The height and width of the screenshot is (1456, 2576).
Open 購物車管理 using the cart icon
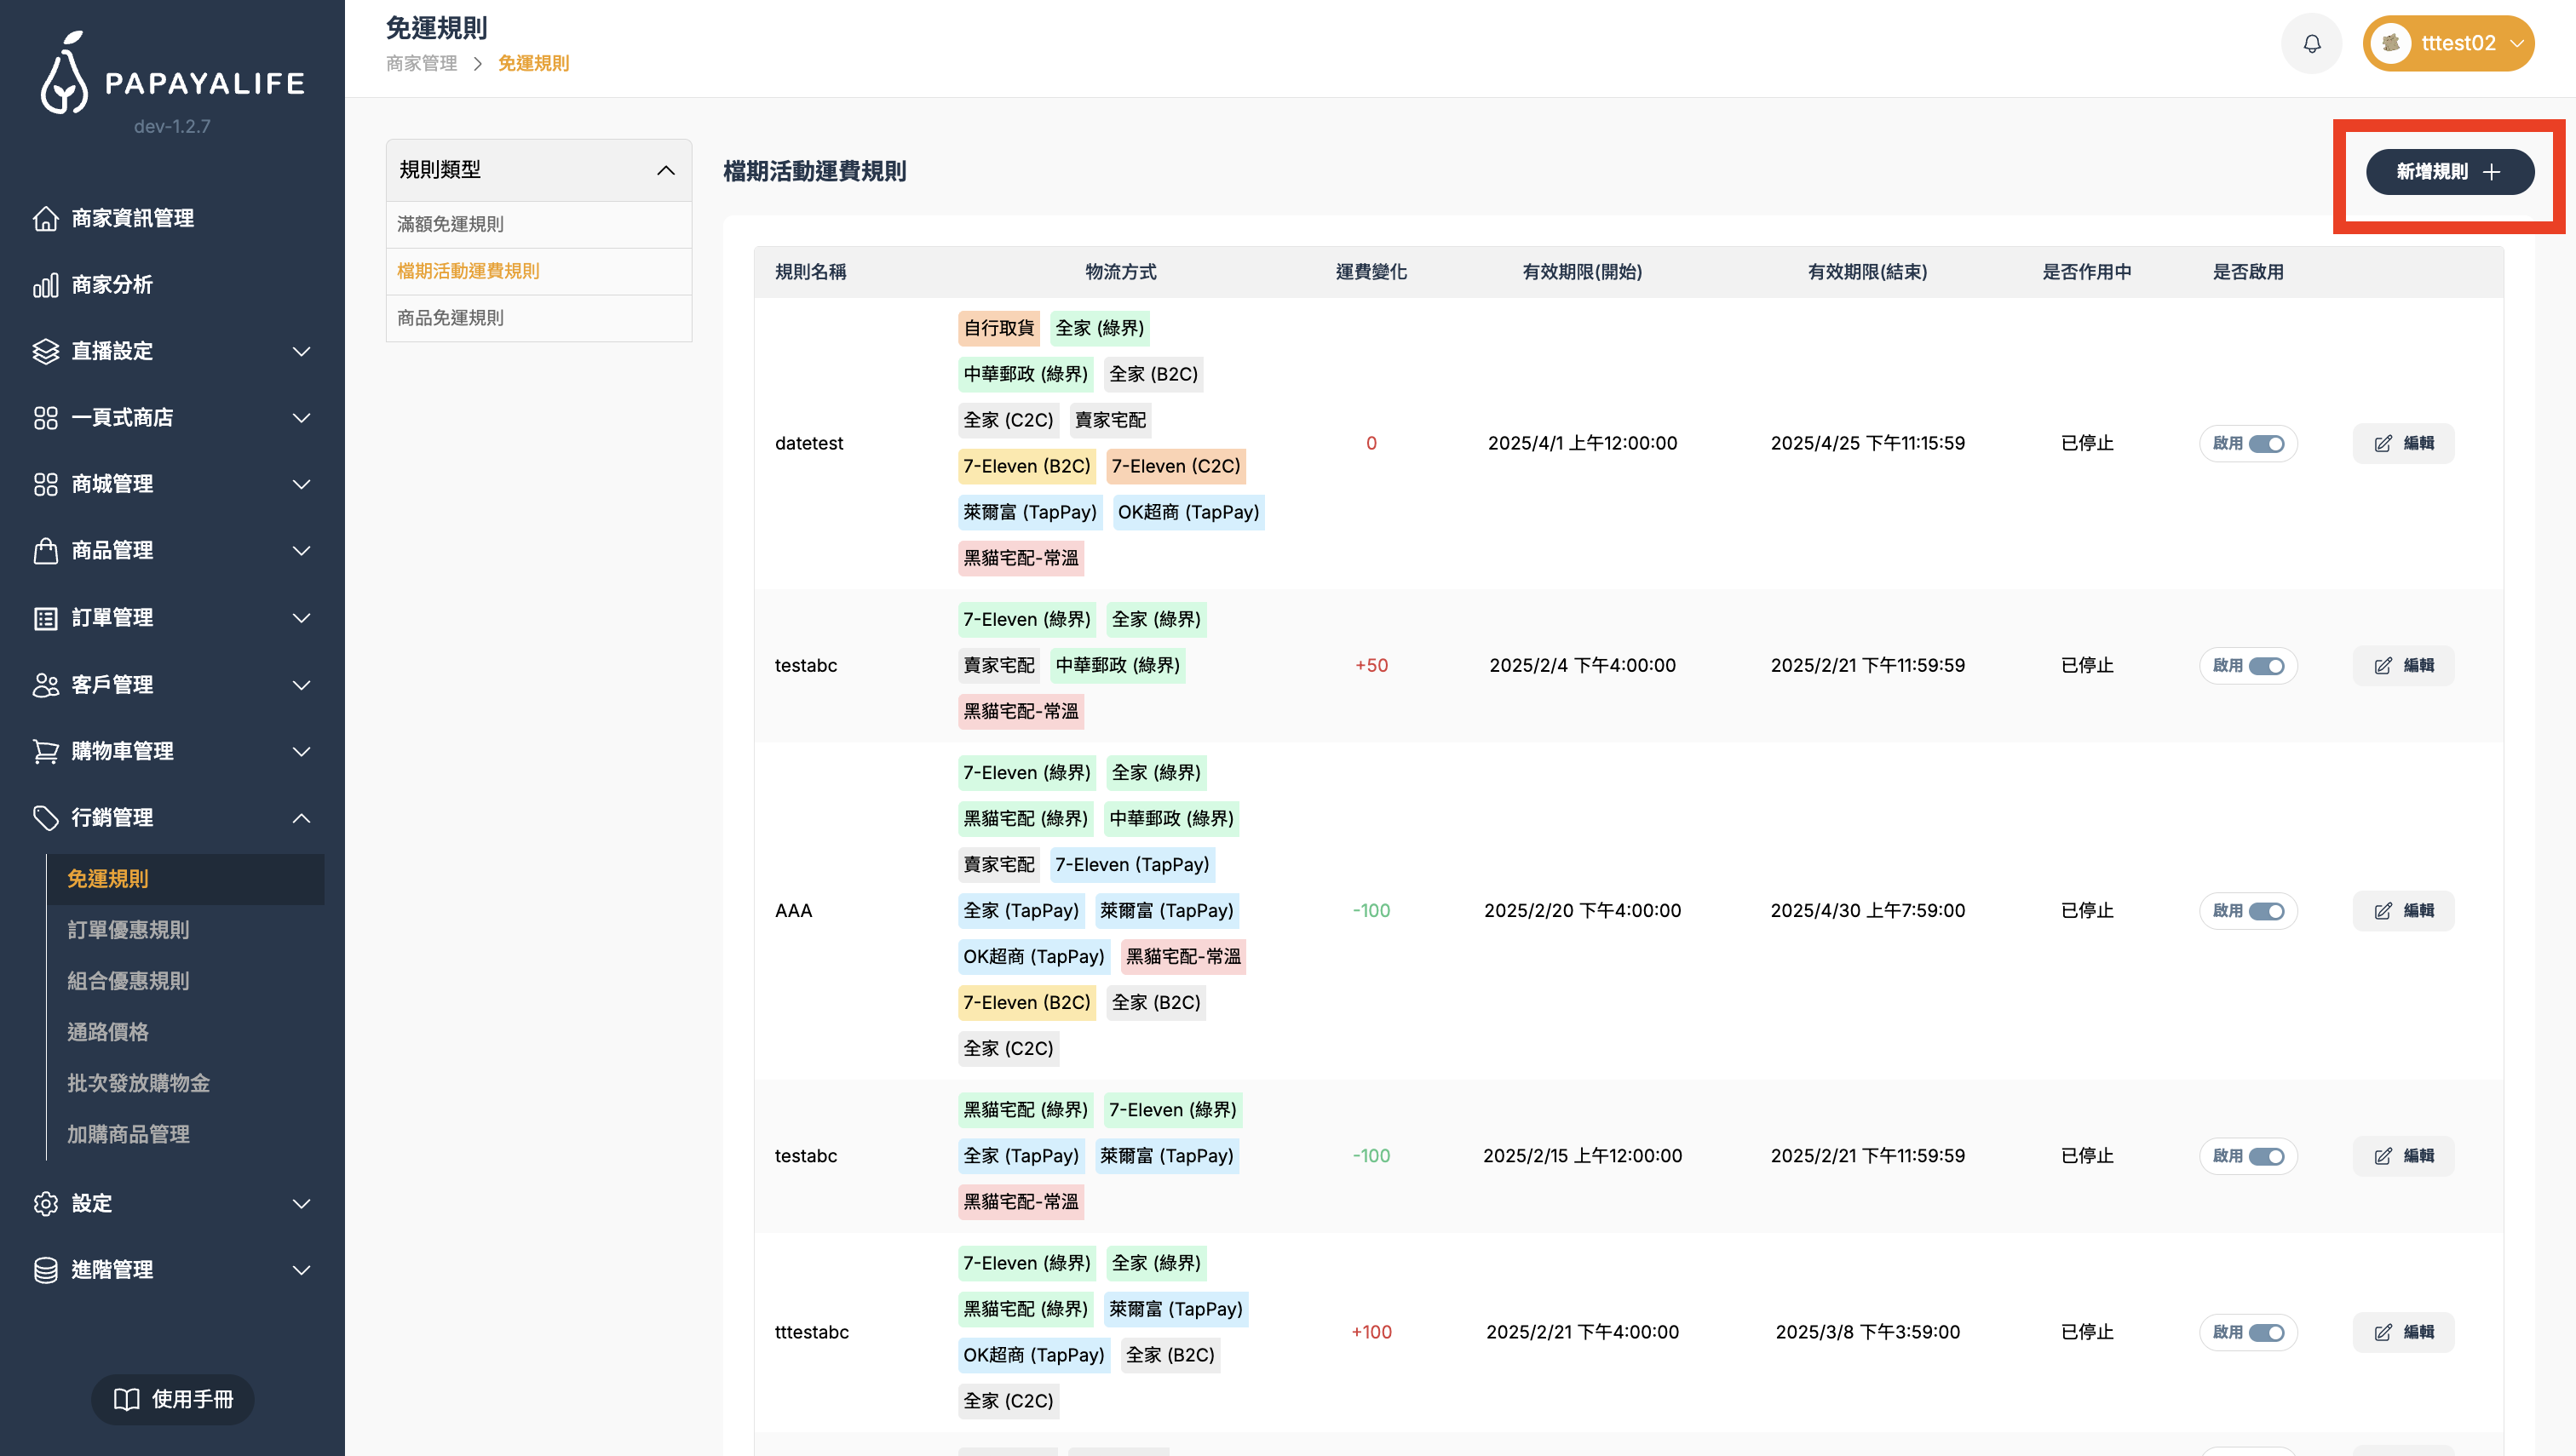[47, 751]
